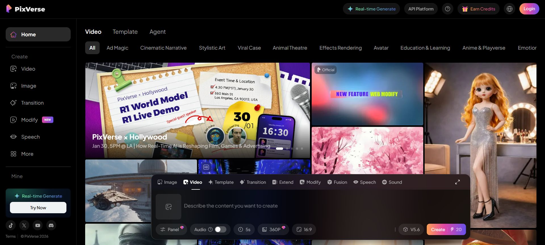
Task: Select the Fusion tab in creation panel
Action: point(337,182)
